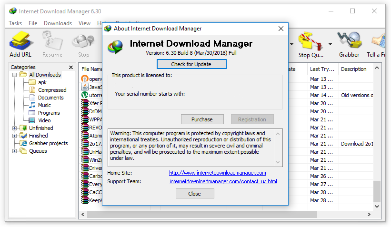Screen dimensions: 391x227
Task: Select the Atomi archive row icon
Action: 85,136
